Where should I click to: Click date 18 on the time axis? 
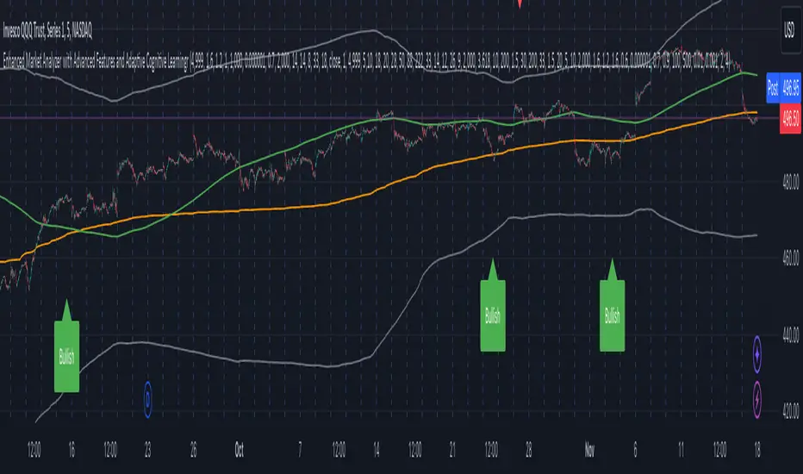coord(757,450)
